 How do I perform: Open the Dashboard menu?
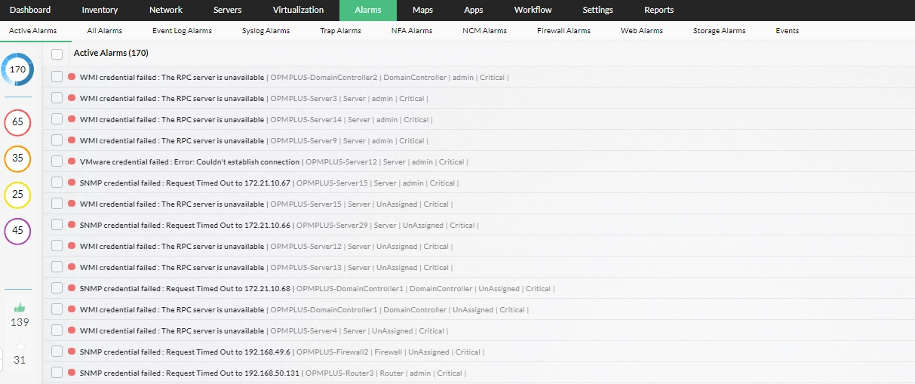(x=31, y=10)
